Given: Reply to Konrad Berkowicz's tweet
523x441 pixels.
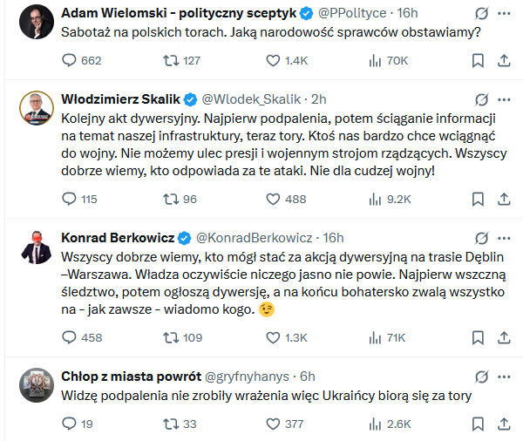Looking at the screenshot, I should [71, 337].
